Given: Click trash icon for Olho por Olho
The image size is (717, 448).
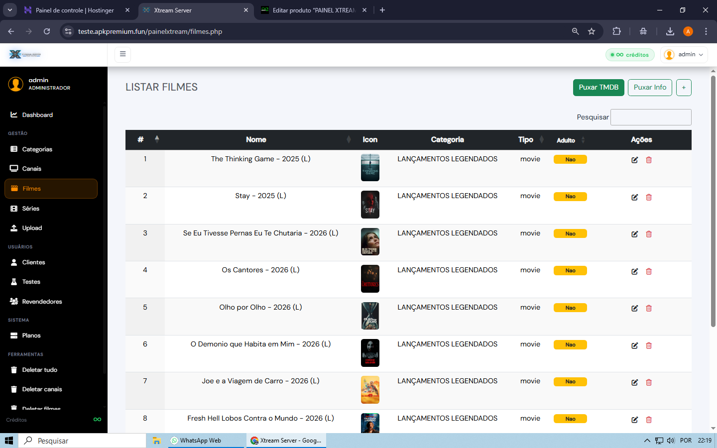Looking at the screenshot, I should point(649,308).
